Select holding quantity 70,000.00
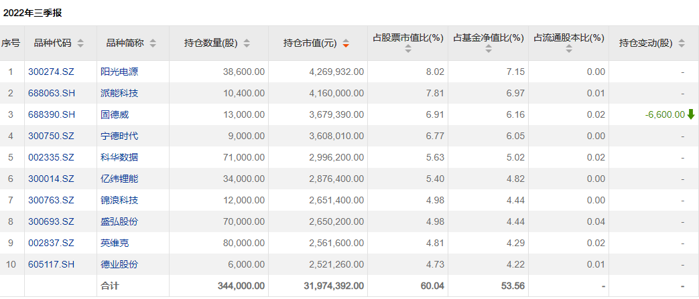 [x=244, y=221]
